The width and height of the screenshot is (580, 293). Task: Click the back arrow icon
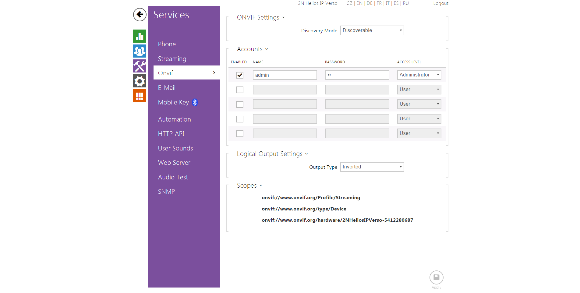pyautogui.click(x=140, y=15)
